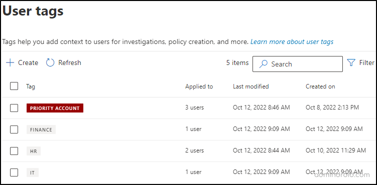Open the HR tag
The image size is (377, 185).
(34, 151)
